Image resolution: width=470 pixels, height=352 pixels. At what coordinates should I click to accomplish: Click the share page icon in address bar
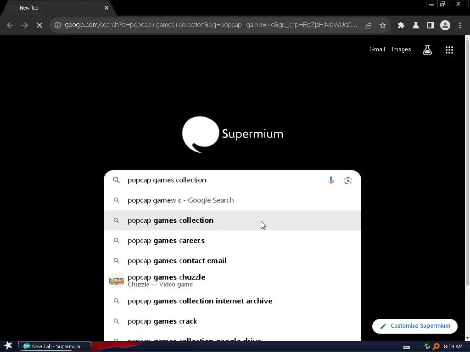368,26
